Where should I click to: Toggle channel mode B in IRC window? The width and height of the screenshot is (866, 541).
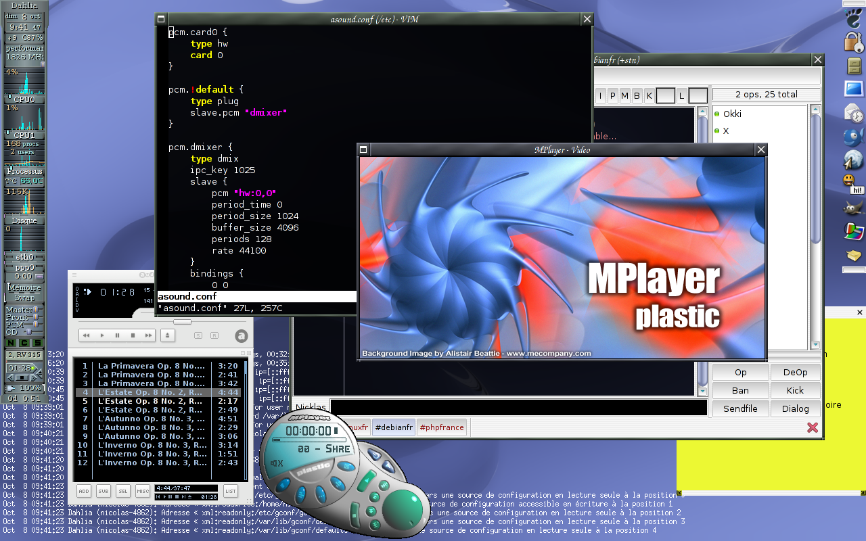point(637,96)
